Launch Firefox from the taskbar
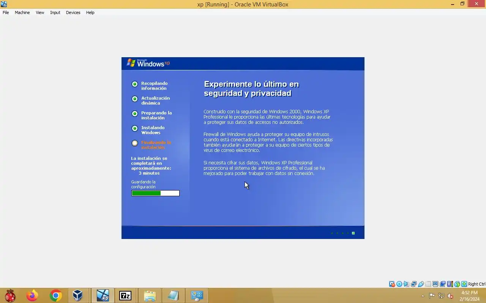Screen dimensions: 486x303 coord(32,295)
